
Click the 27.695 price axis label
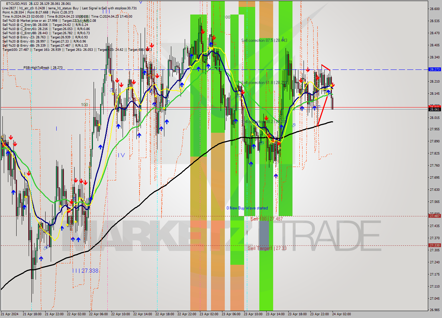click(434, 178)
